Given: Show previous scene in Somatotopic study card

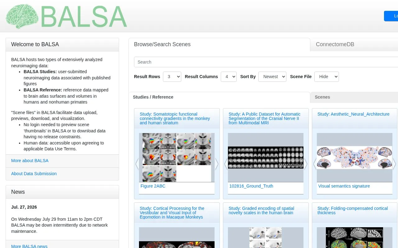Looking at the screenshot, I should coord(137,164).
